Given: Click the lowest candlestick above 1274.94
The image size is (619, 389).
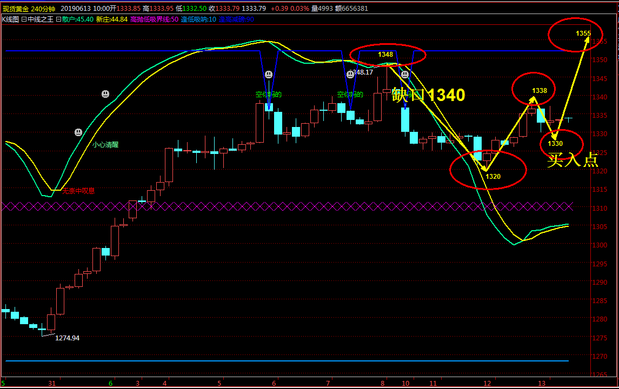Looking at the screenshot, I should (42, 330).
